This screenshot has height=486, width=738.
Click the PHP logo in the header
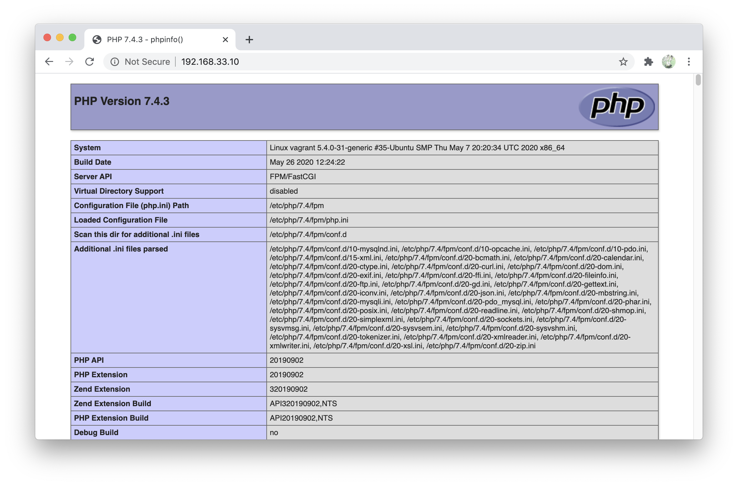616,107
